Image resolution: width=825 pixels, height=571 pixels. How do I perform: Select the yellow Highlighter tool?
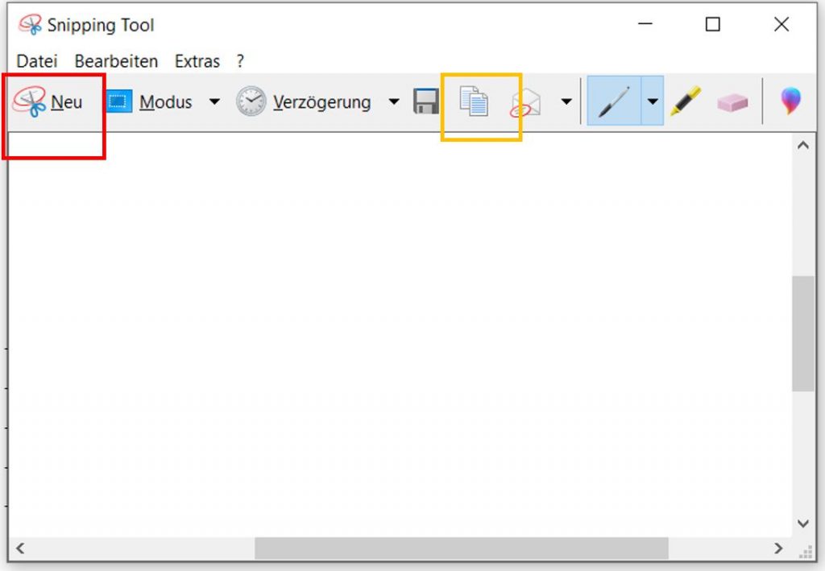686,101
